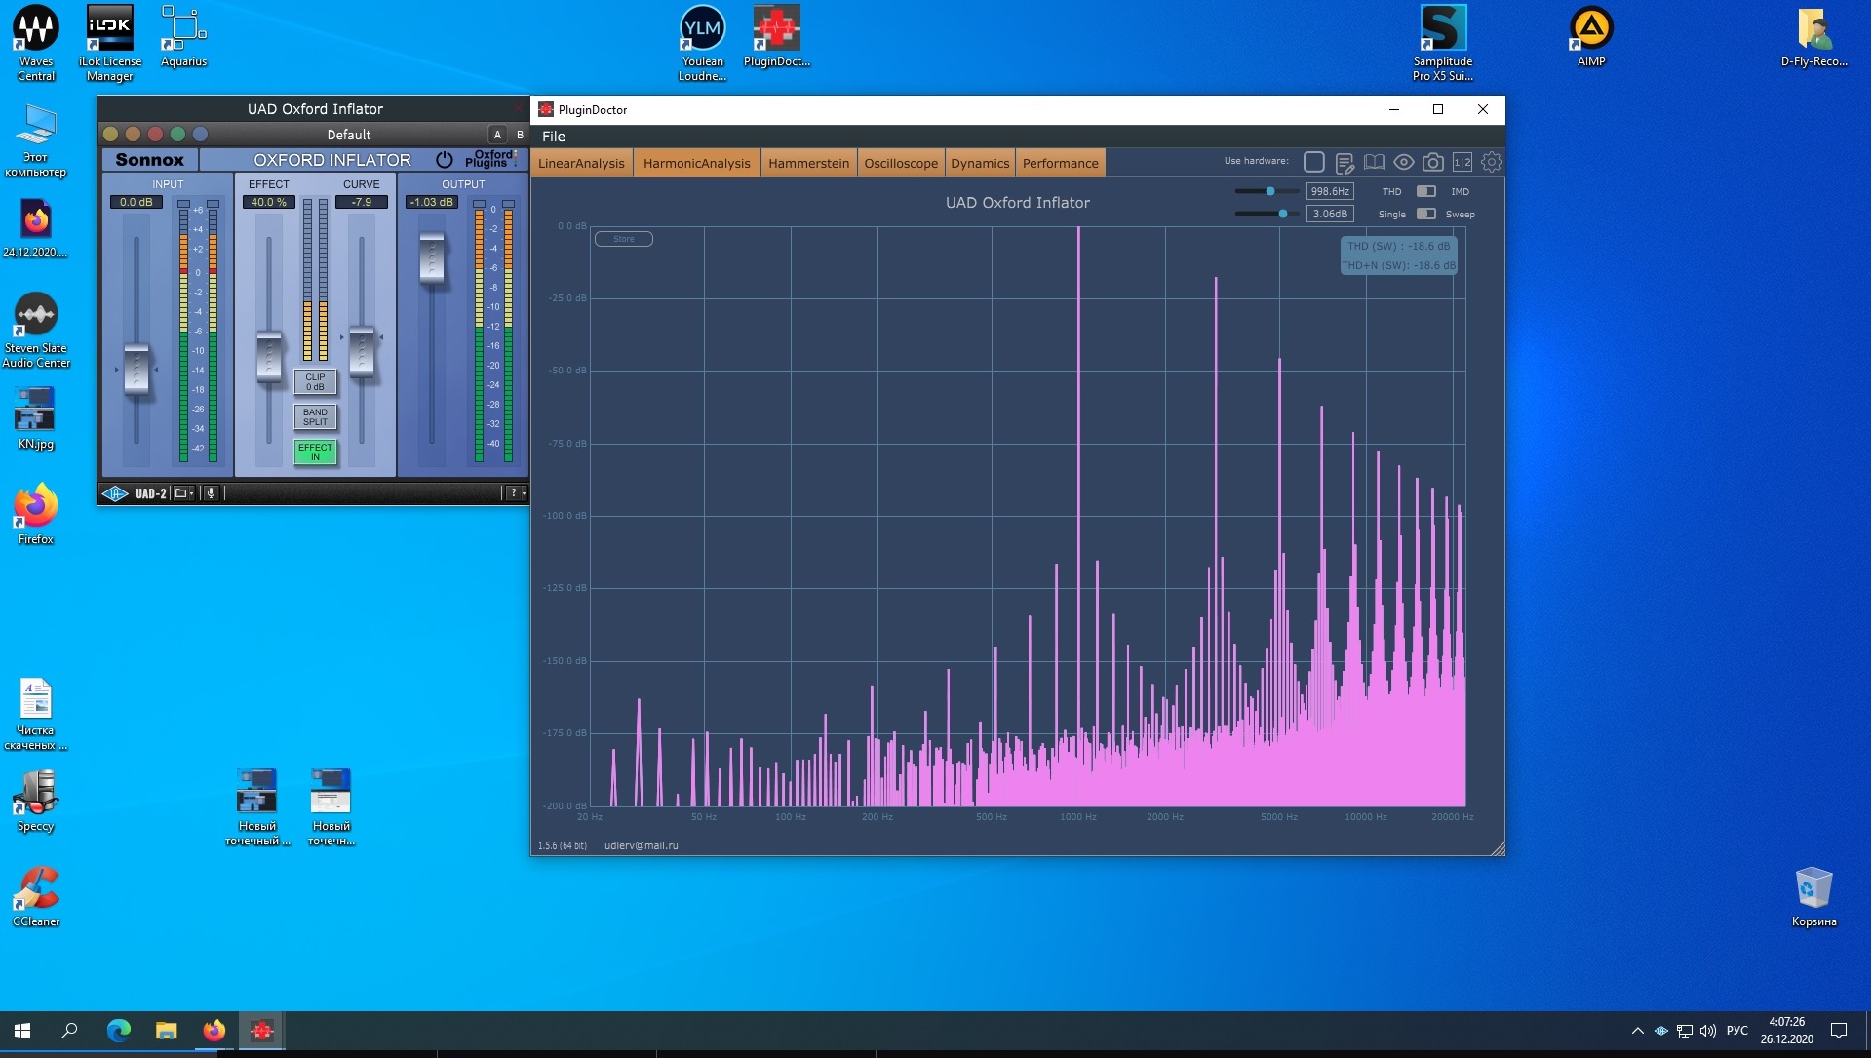Select the HarmonicAnalysis tab
The image size is (1871, 1058).
click(x=696, y=163)
